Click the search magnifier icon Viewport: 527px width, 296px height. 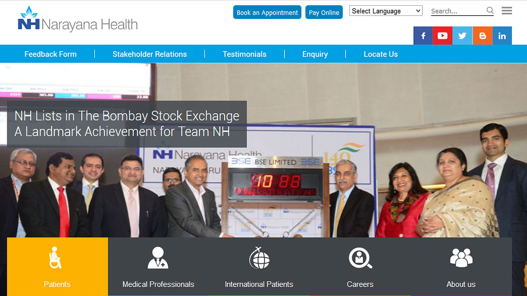pyautogui.click(x=490, y=11)
